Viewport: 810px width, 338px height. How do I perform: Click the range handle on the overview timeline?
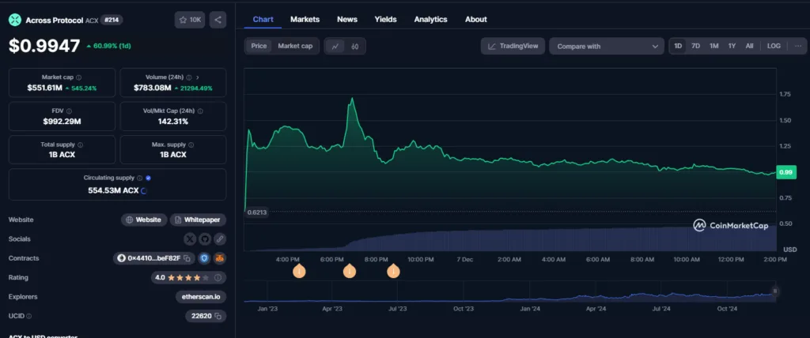(775, 291)
